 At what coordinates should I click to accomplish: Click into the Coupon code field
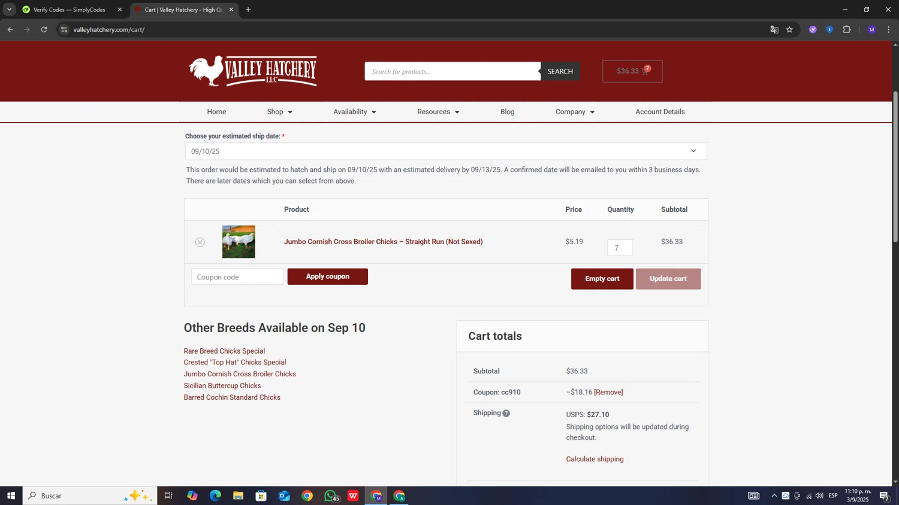click(x=237, y=277)
